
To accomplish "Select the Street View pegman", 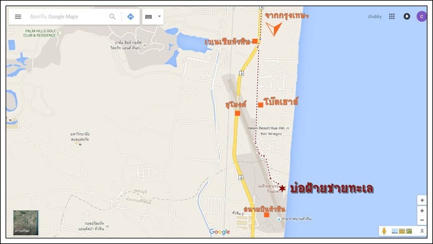I will click(384, 231).
